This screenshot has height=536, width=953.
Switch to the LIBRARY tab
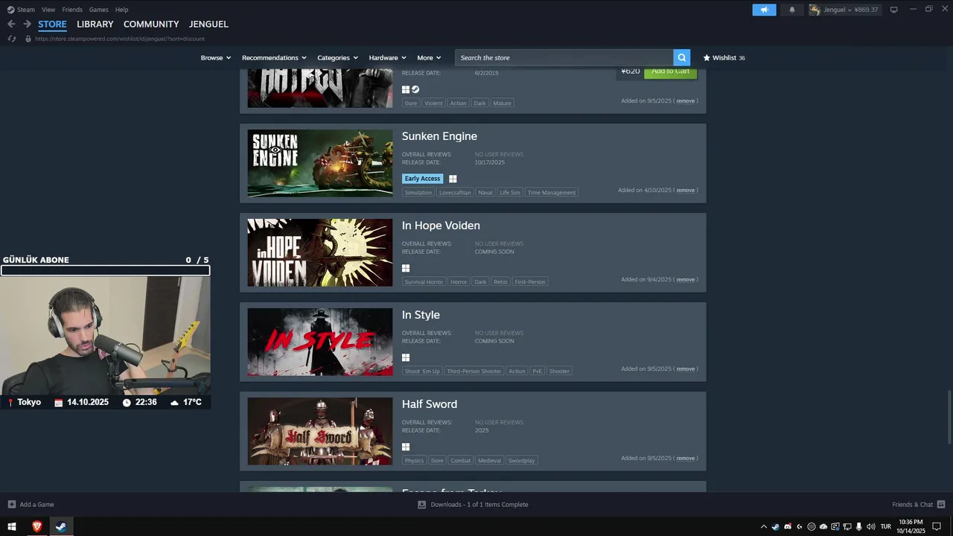pos(95,24)
